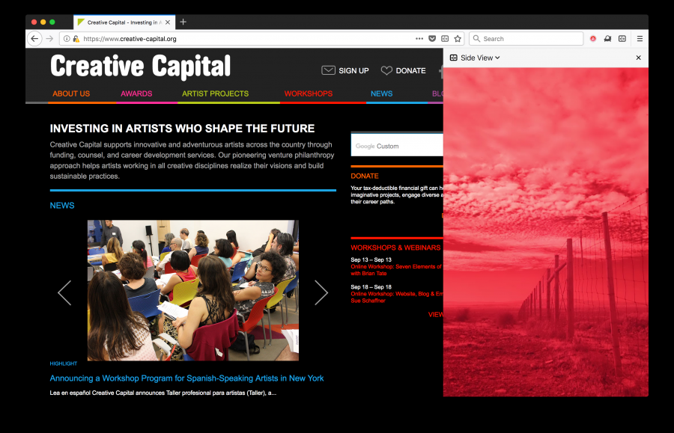Open the ABOUT US menu
Screen dimensions: 674x433
point(71,93)
